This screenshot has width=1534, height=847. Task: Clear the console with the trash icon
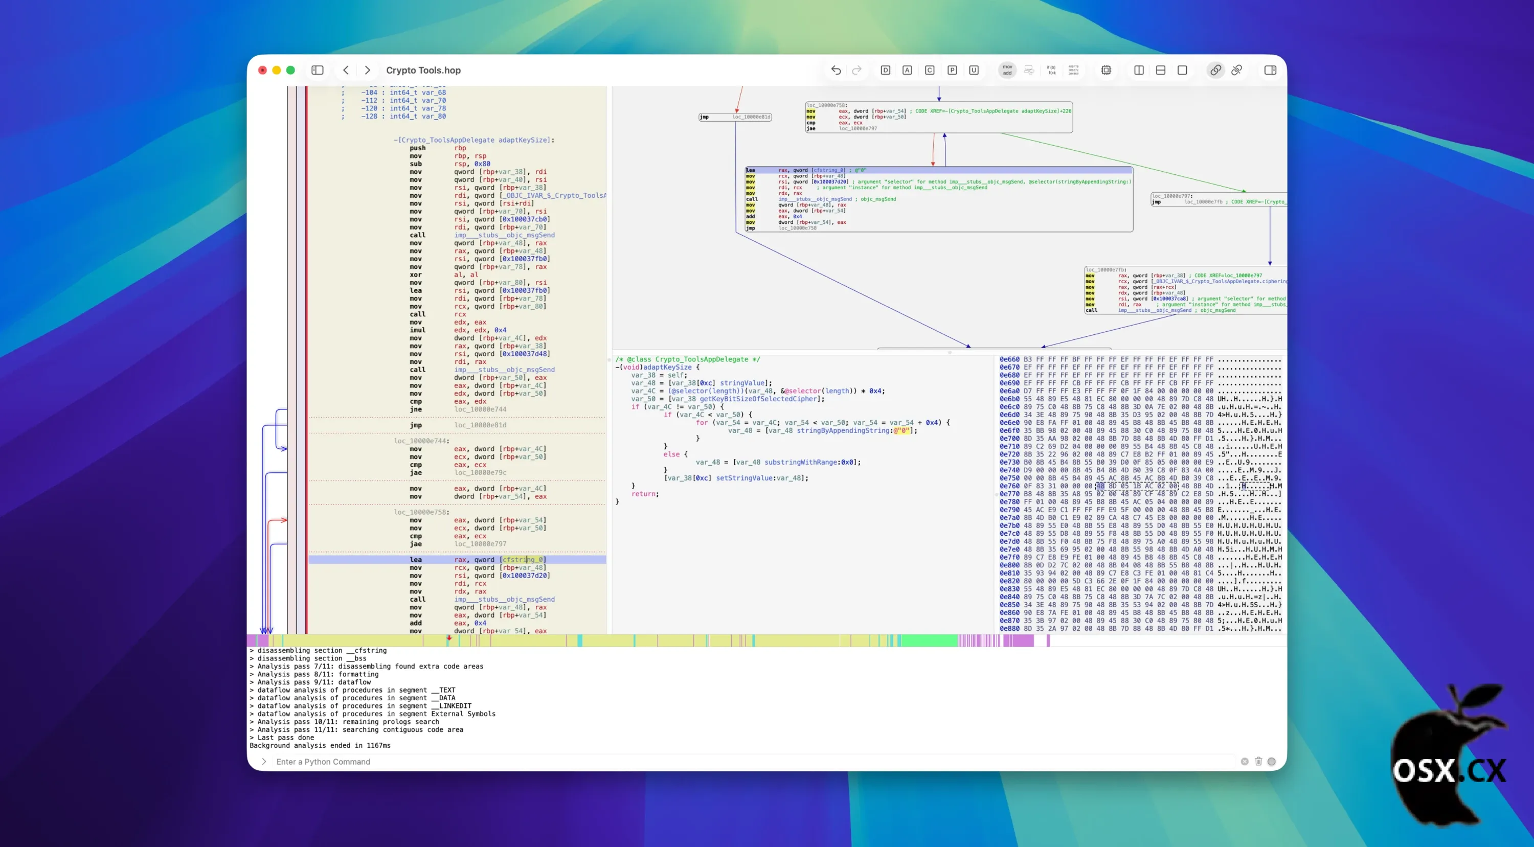coord(1258,761)
